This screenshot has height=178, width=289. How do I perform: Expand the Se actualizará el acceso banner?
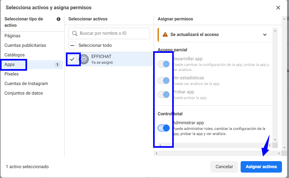(x=265, y=34)
